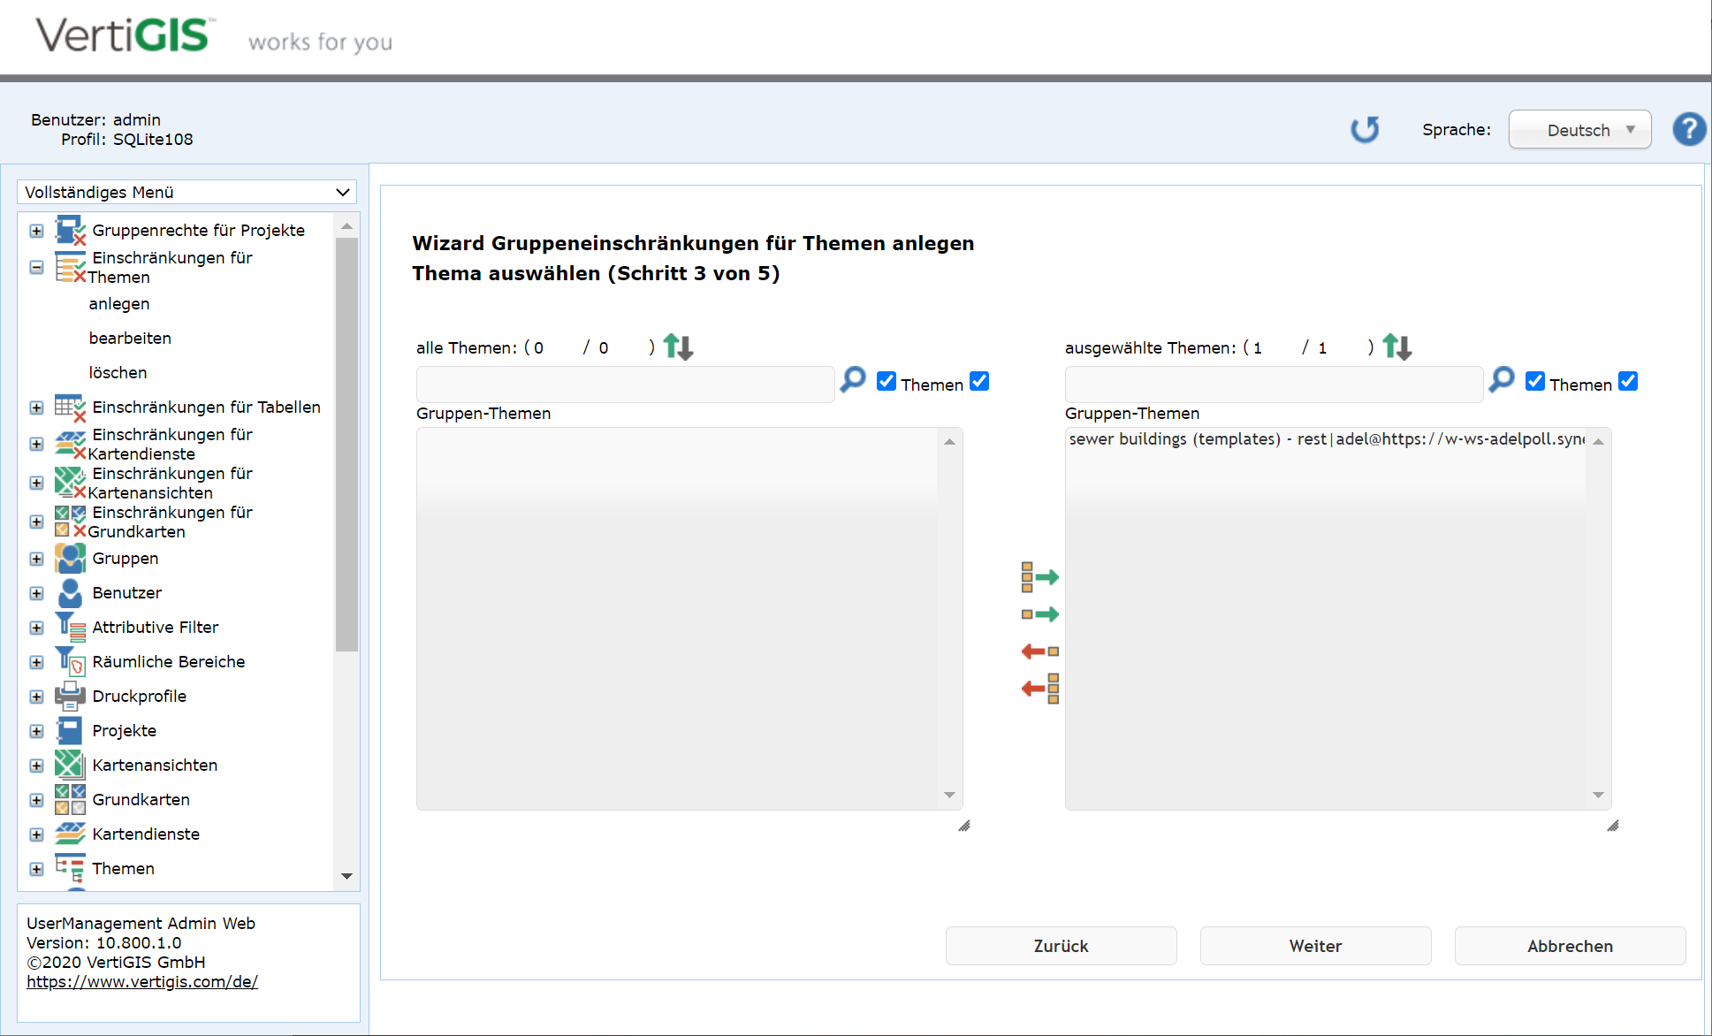Select the löschen menu entry
Screen dimensions: 1712x1036
tap(118, 372)
